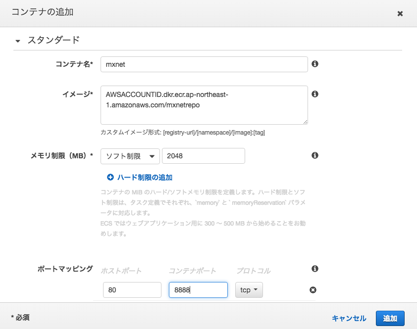Remove the port mapping row via X icon
The width and height of the screenshot is (417, 329).
313,290
